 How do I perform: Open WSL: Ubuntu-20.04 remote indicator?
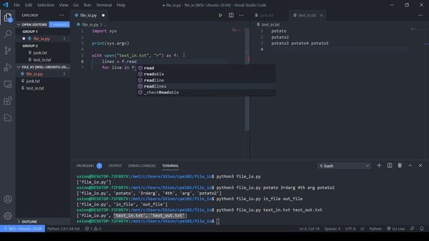coord(22,229)
